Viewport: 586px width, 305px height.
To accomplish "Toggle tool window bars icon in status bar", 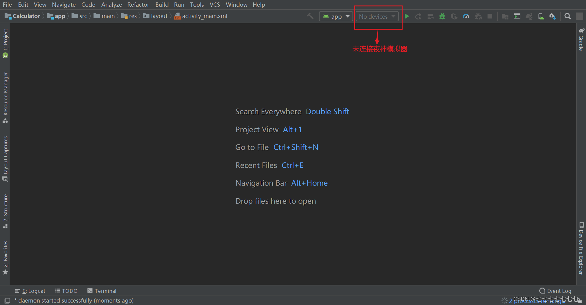I will pyautogui.click(x=7, y=301).
